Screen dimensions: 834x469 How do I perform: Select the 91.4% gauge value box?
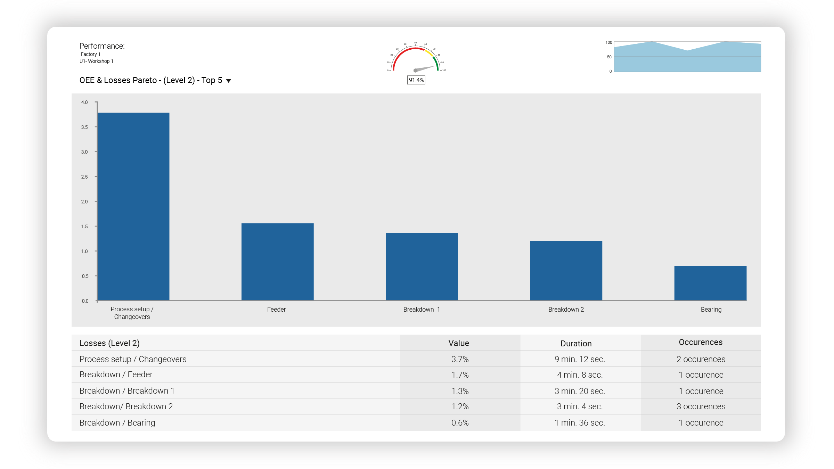416,80
